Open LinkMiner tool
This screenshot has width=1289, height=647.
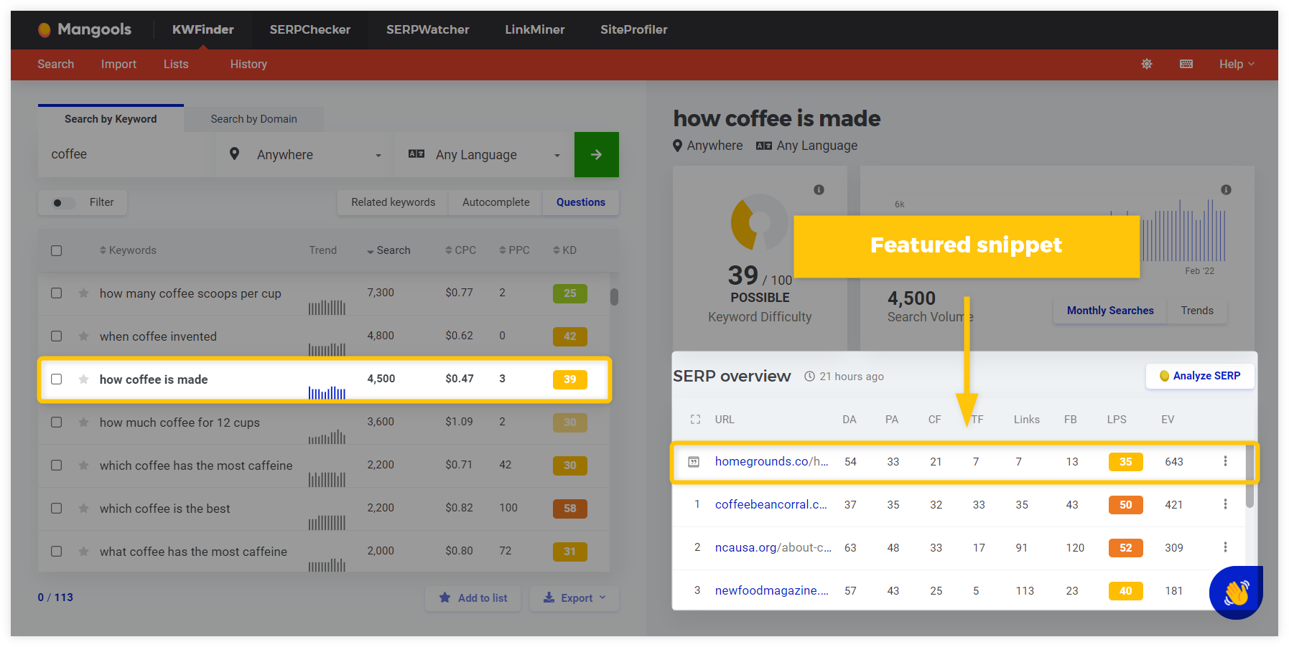coord(535,29)
